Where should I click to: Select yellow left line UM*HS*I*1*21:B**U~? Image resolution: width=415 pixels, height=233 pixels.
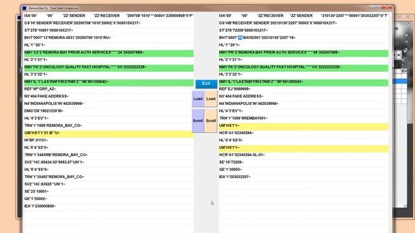coord(108,133)
